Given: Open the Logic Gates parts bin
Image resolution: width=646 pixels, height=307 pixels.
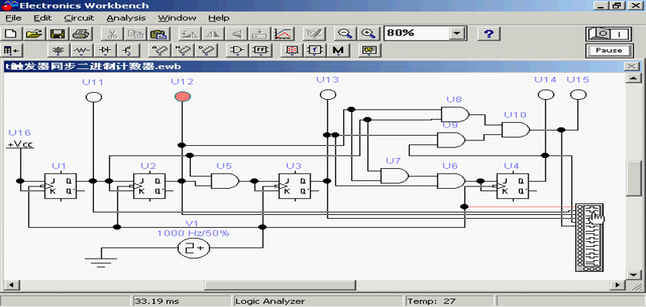Looking at the screenshot, I should pyautogui.click(x=238, y=51).
